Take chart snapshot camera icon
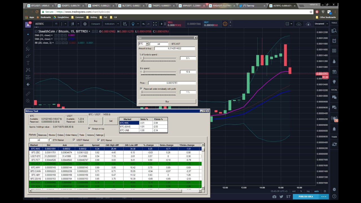361x203 pixels. (x=274, y=197)
